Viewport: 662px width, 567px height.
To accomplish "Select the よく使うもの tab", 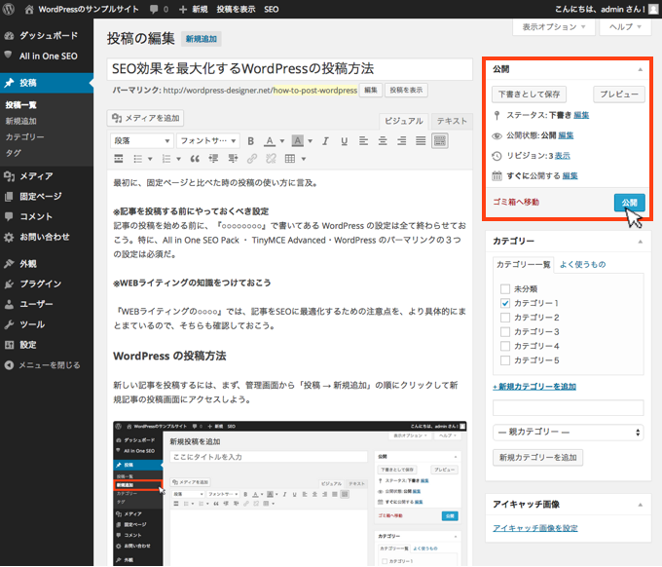I will pyautogui.click(x=582, y=265).
